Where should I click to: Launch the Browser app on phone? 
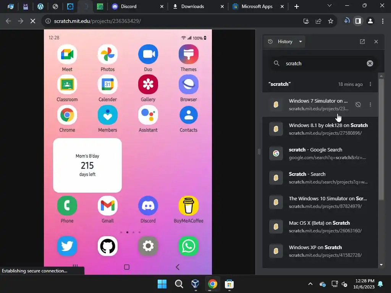point(189,84)
